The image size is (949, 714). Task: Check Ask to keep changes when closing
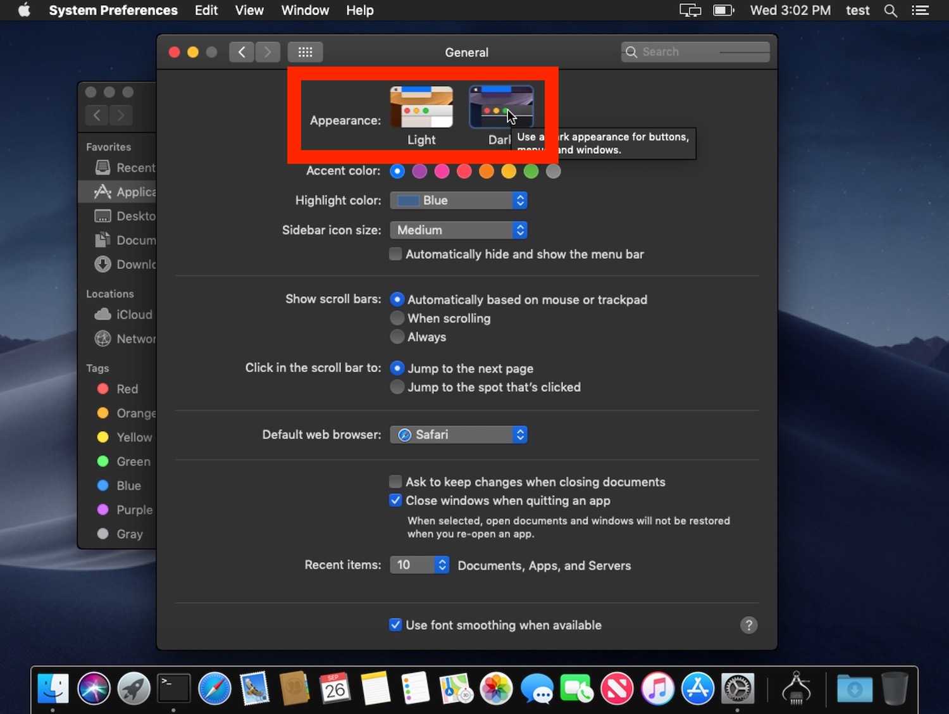[x=395, y=482]
